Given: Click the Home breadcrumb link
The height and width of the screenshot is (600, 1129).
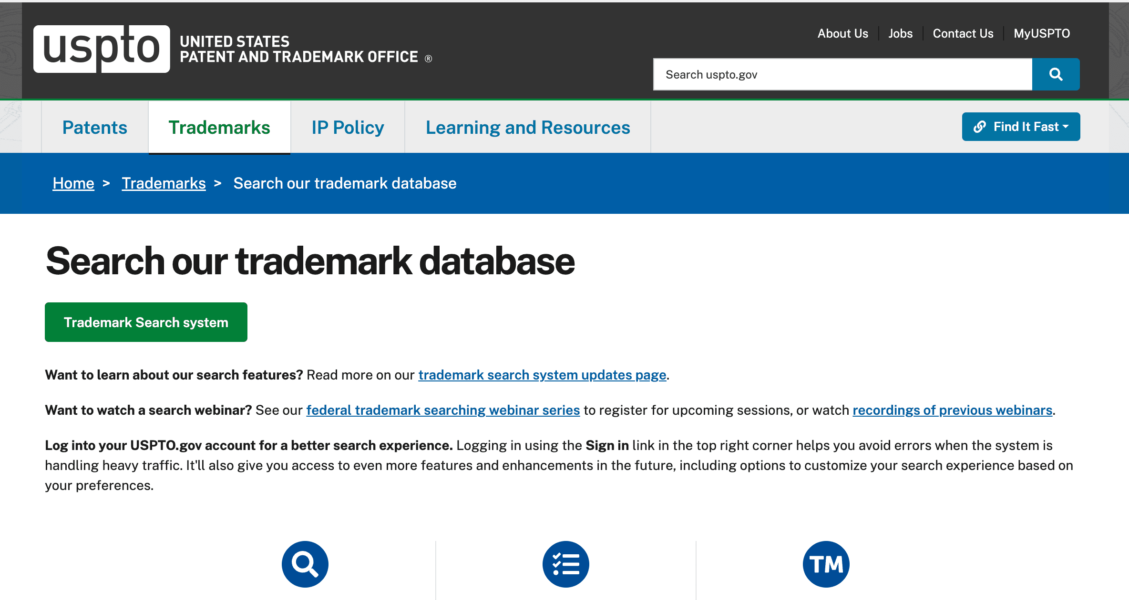Looking at the screenshot, I should pos(73,183).
